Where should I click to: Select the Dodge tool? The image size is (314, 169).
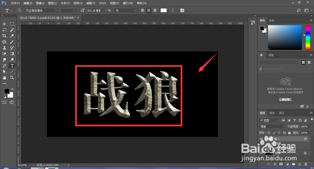point(12,60)
